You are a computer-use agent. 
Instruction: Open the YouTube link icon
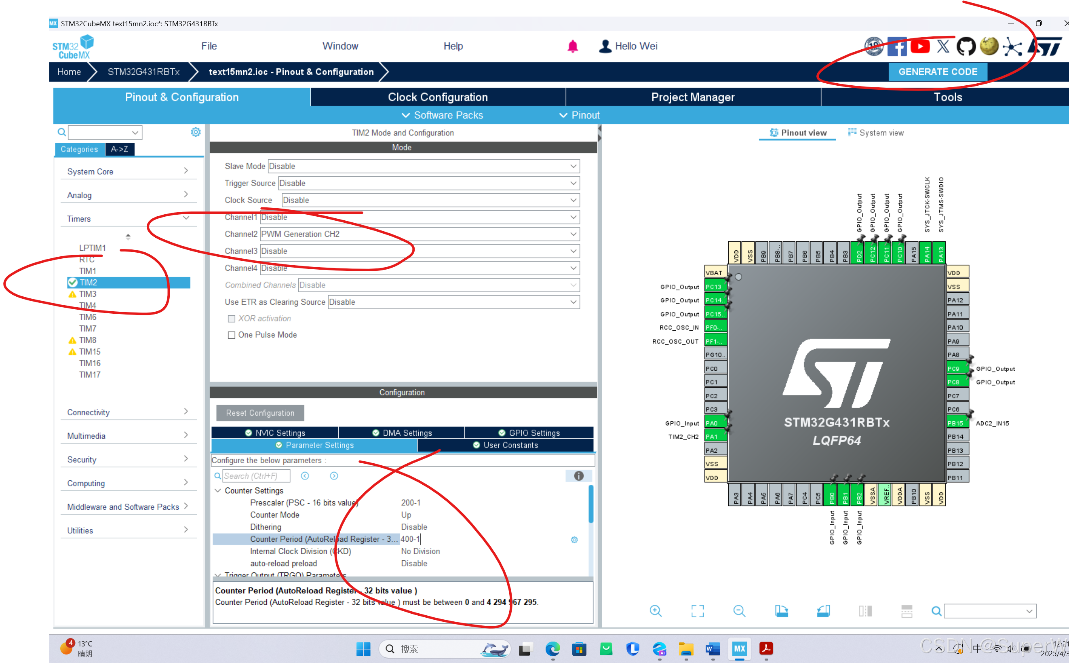coord(919,46)
